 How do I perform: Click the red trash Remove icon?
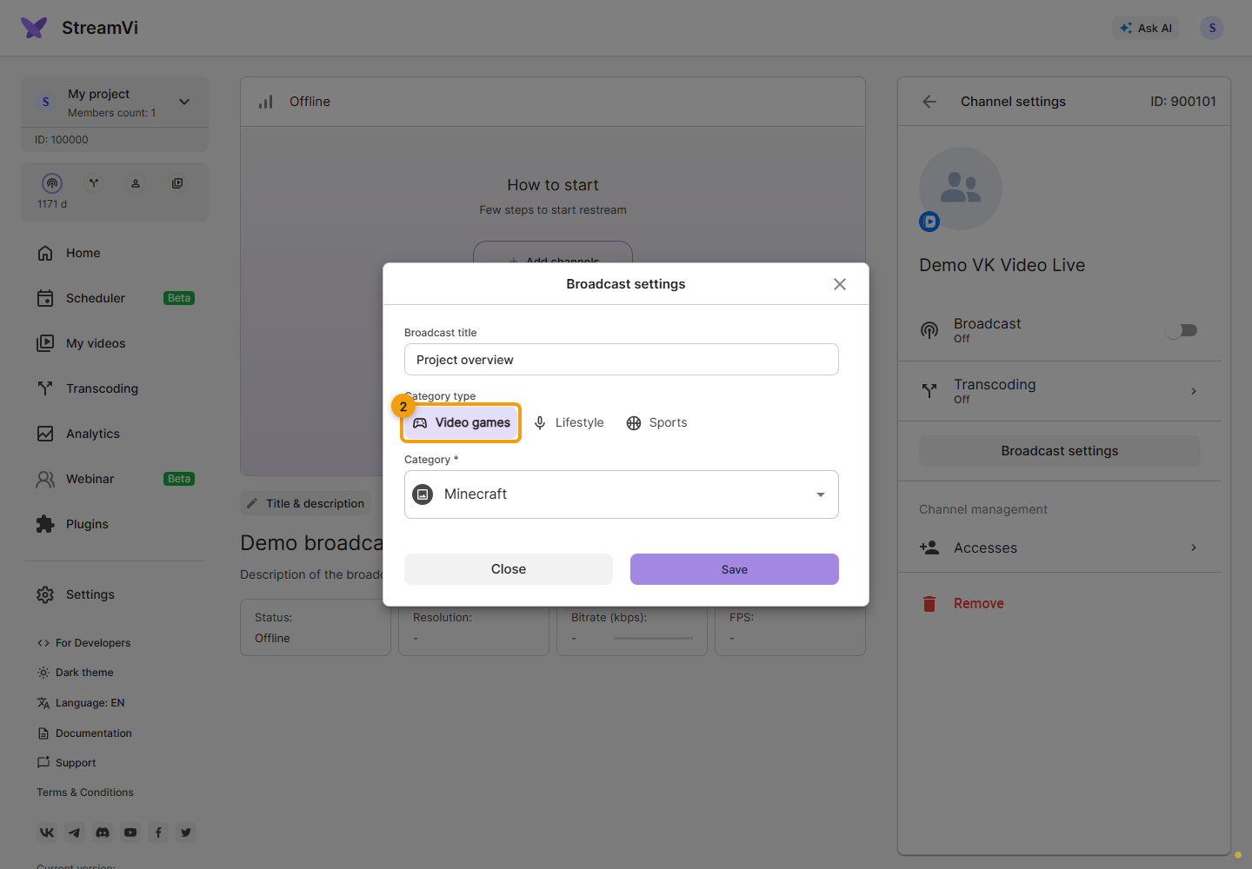[929, 604]
